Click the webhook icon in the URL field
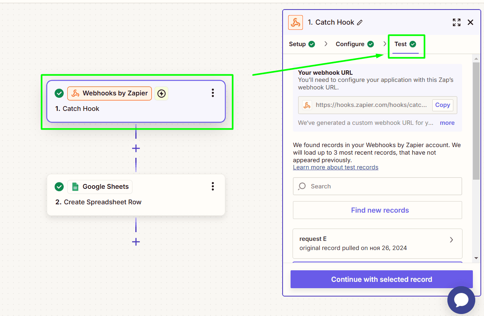This screenshot has height=316, width=484. tap(307, 105)
